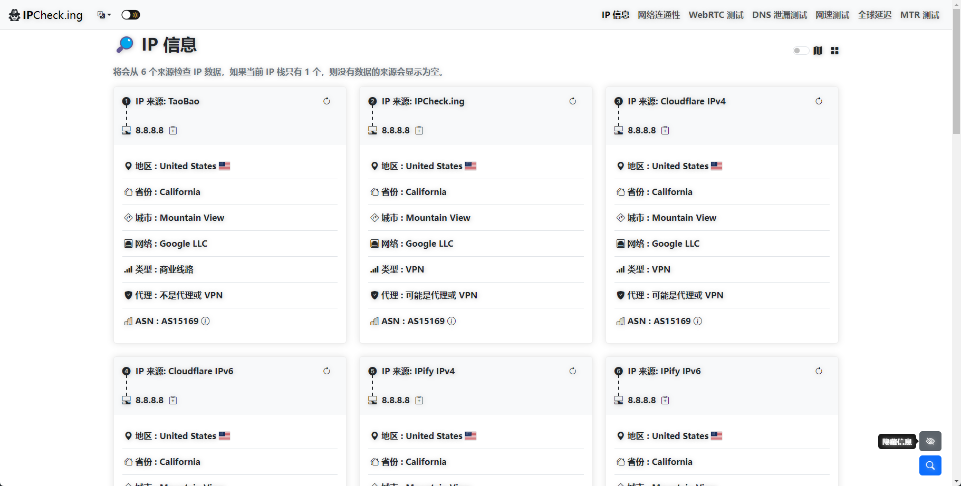Open 全球延迟 nav item
The width and height of the screenshot is (961, 486).
pos(874,15)
